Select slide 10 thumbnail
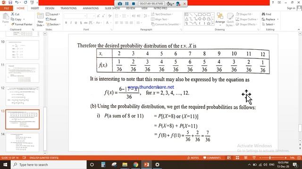The image size is (302, 169). [22, 50]
